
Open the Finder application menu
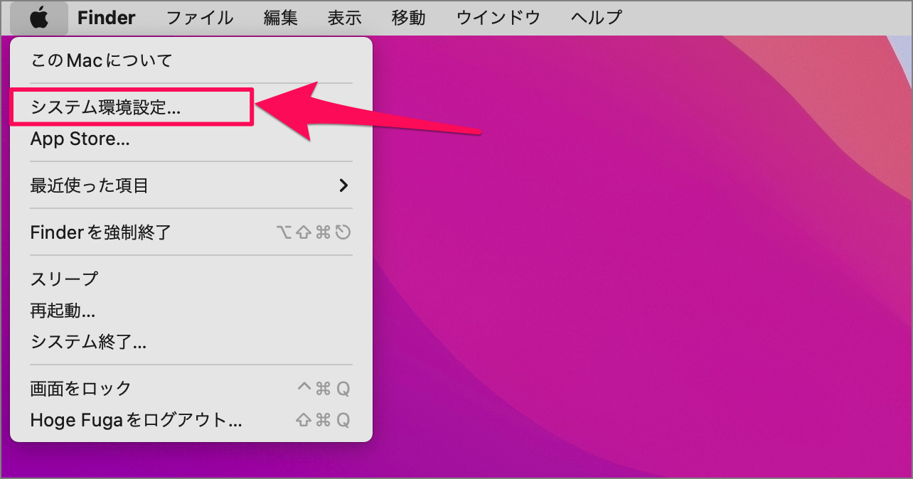106,17
